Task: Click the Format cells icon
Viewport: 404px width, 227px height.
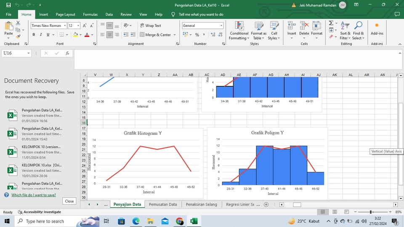Action: 316,26
